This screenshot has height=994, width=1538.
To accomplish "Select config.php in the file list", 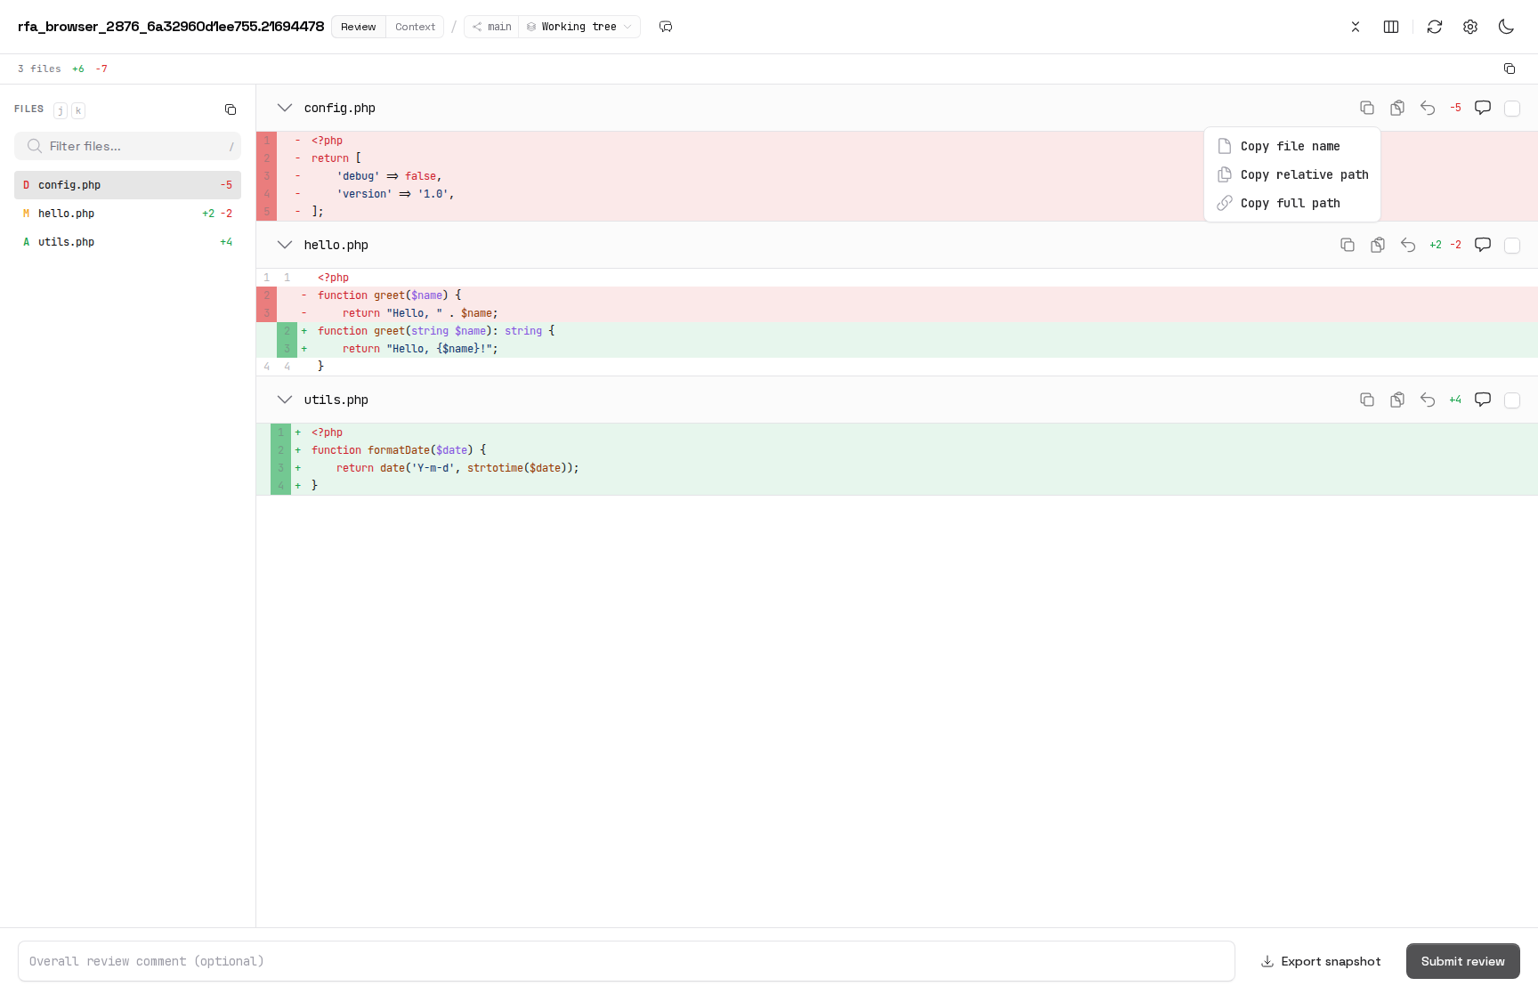I will (127, 185).
